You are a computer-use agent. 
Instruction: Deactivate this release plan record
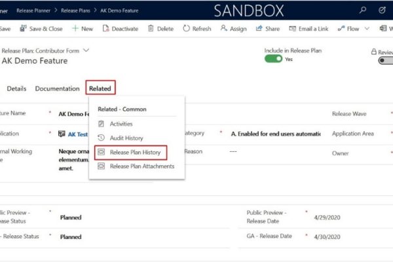(119, 29)
